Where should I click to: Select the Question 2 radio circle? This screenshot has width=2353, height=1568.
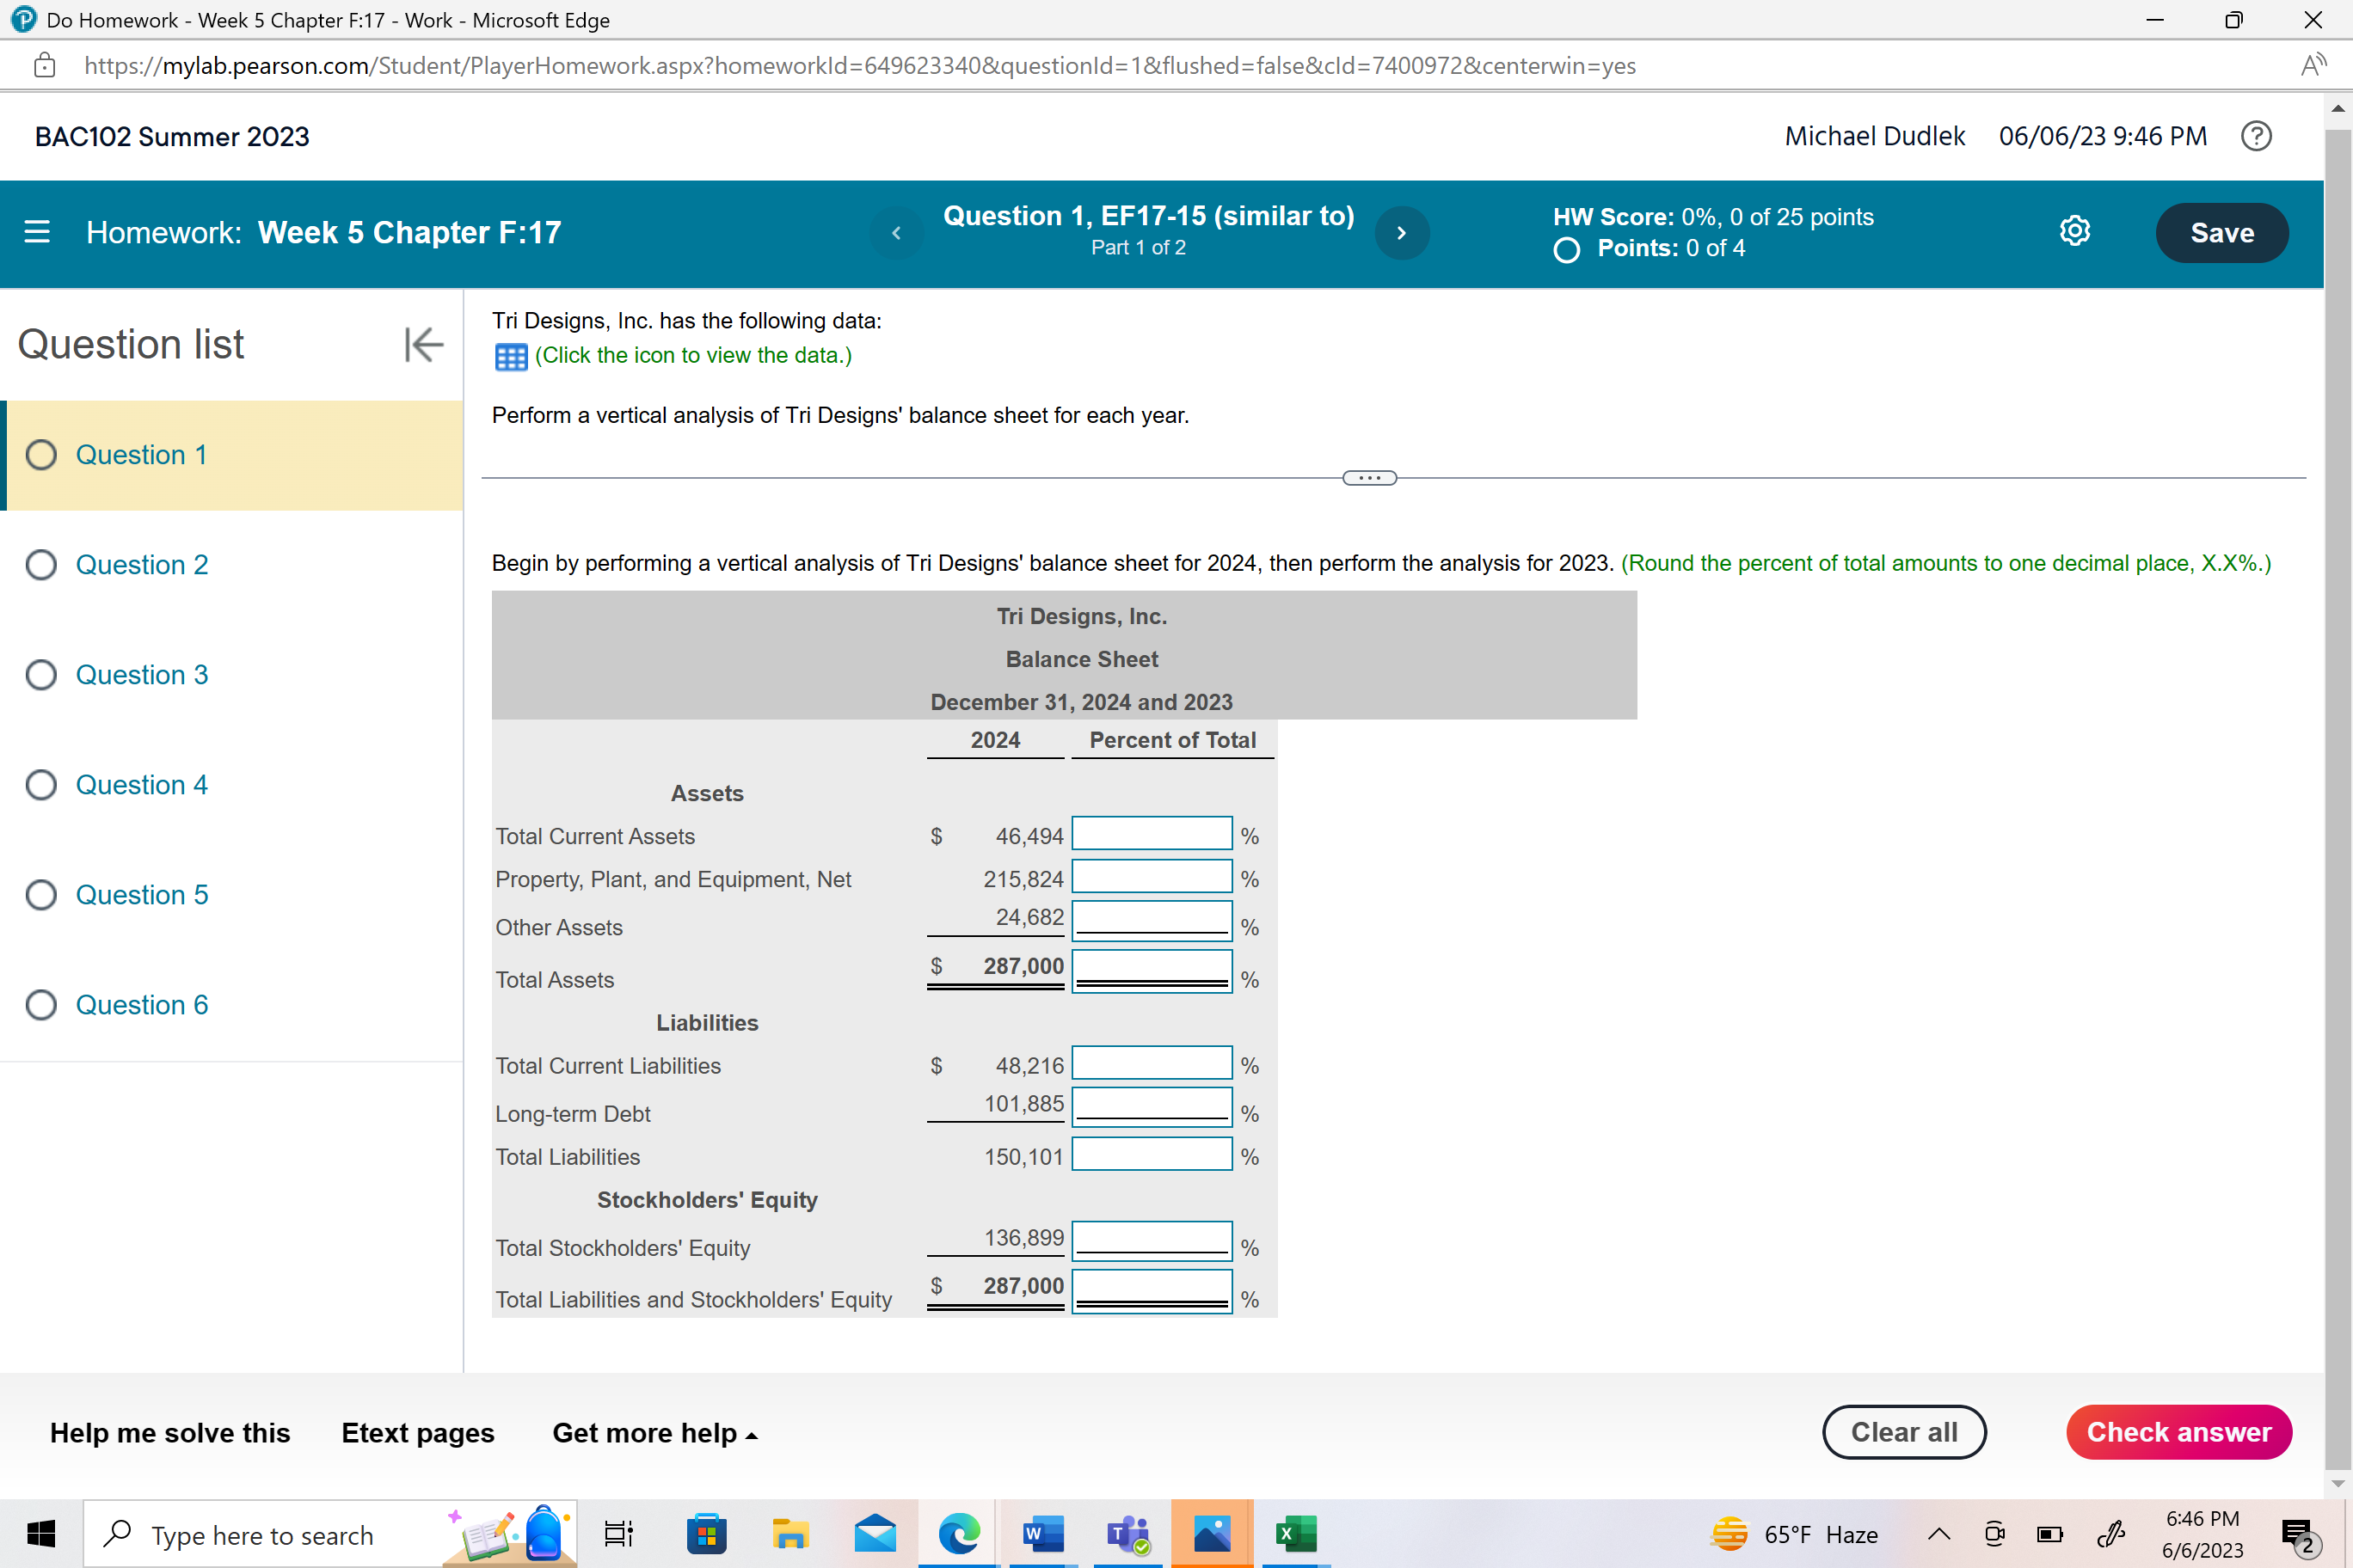[x=41, y=565]
